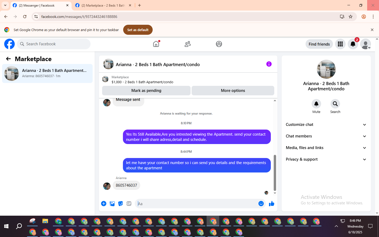Open More options for listing
This screenshot has height=237, width=379.
(x=233, y=91)
